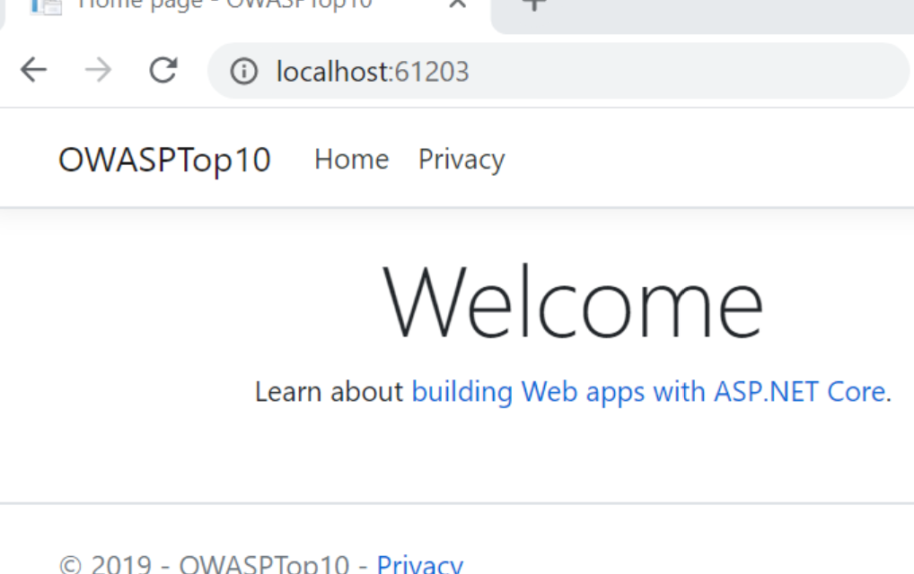Select the Home page - OWASPTop10 tab

224,5
